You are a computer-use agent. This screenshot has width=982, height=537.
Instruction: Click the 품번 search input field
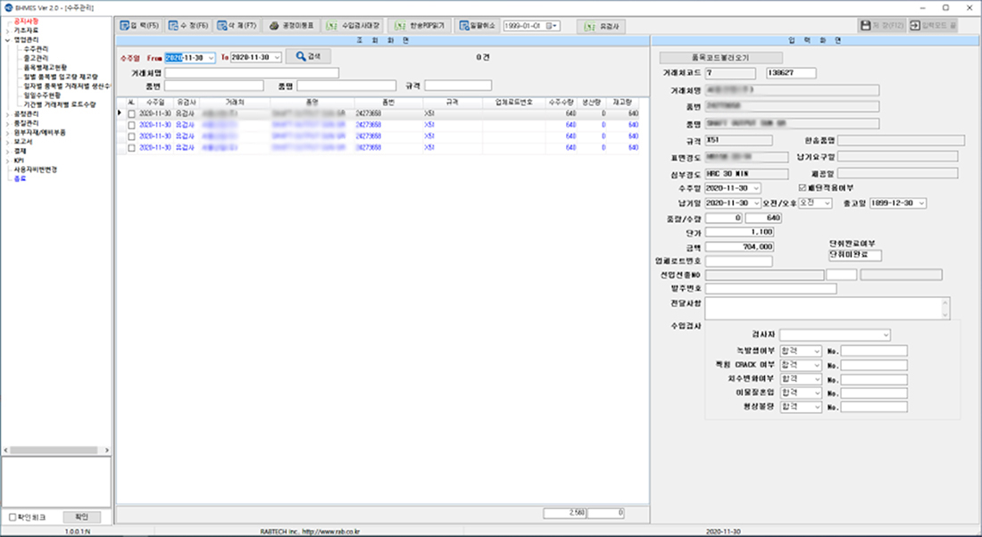point(214,86)
